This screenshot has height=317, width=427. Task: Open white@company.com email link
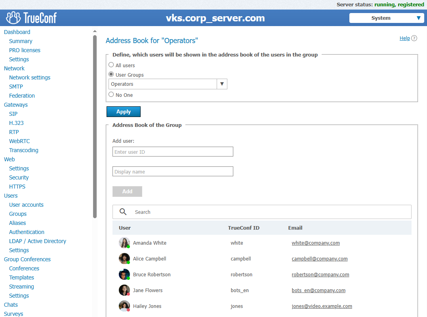pyautogui.click(x=316, y=243)
